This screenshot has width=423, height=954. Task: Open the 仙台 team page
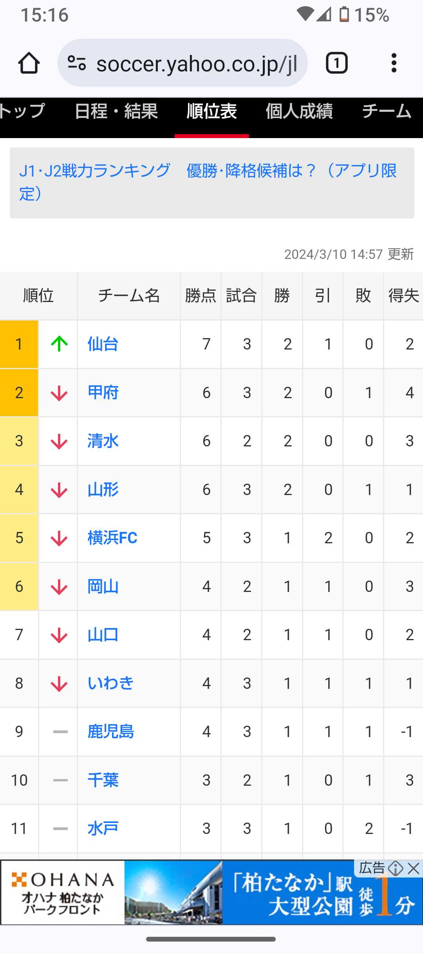[x=103, y=344]
